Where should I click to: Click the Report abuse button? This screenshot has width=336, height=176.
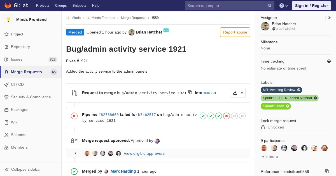235,32
